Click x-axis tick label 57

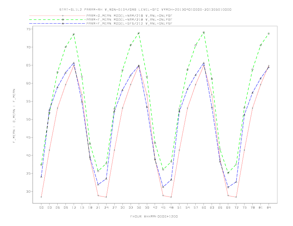[196, 208]
